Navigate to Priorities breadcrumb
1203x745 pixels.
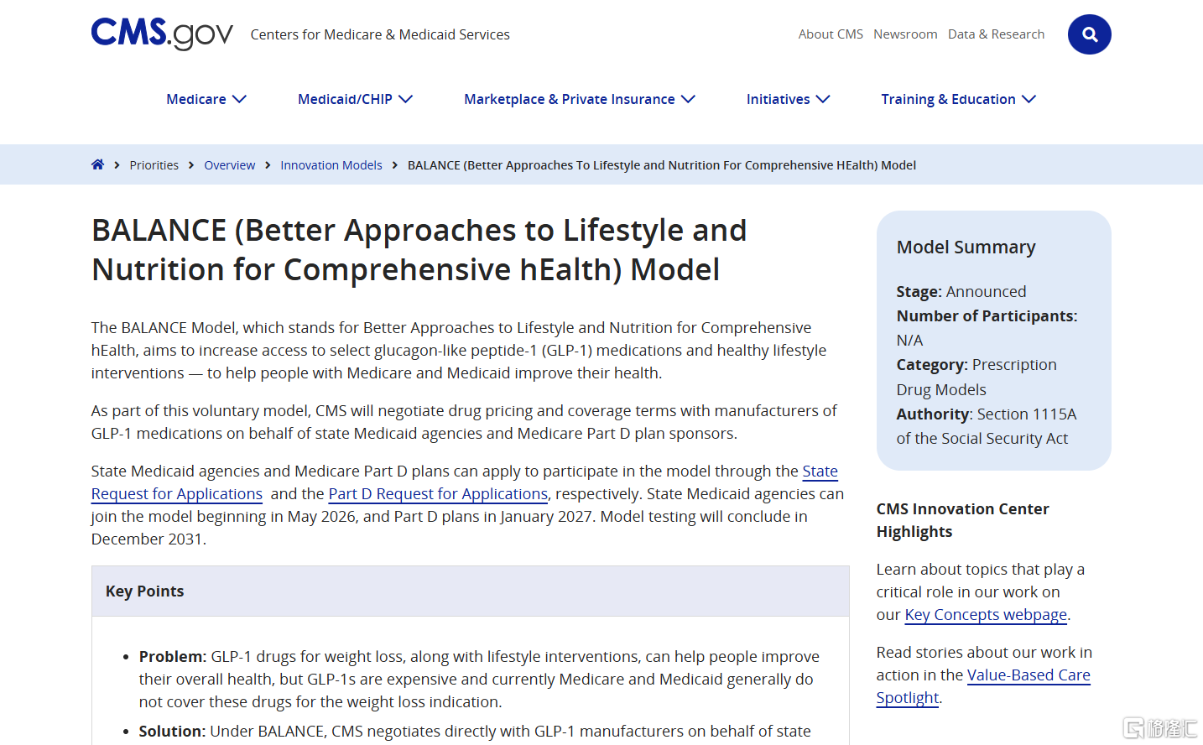154,165
